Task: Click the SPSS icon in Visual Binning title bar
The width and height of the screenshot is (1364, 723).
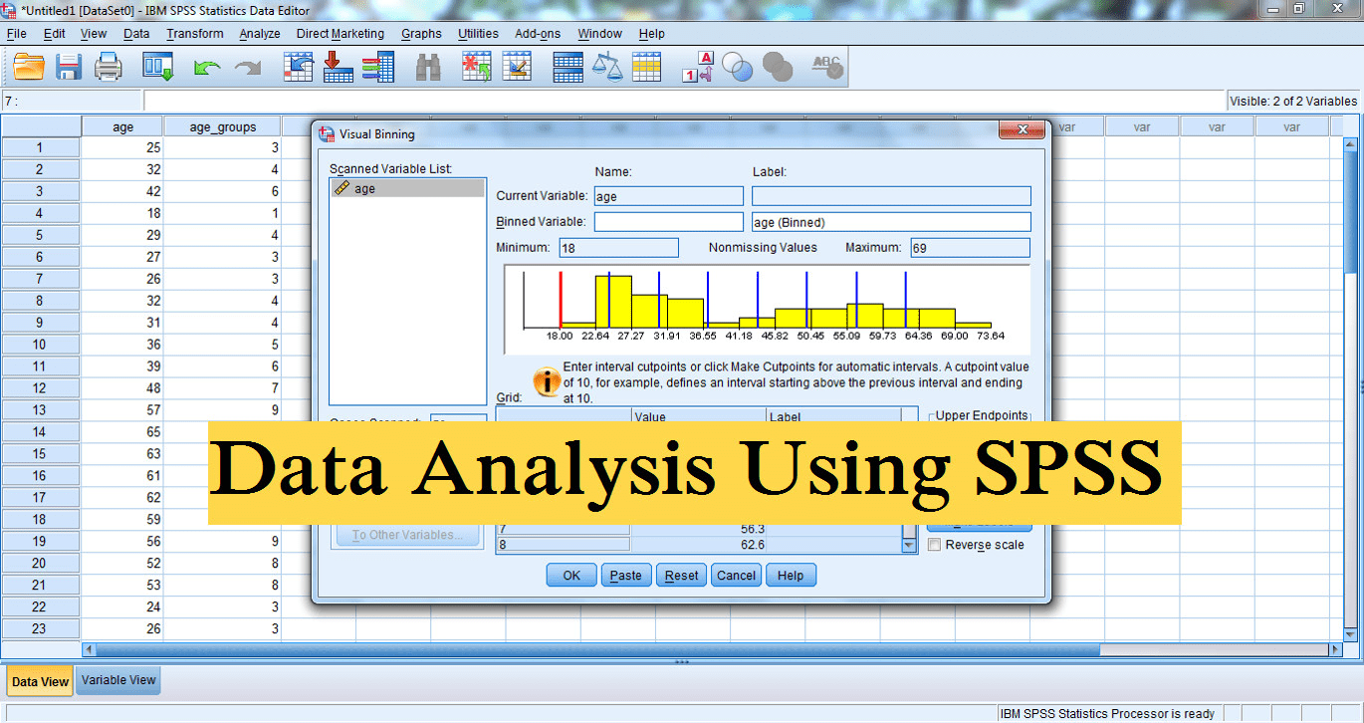Action: [326, 133]
